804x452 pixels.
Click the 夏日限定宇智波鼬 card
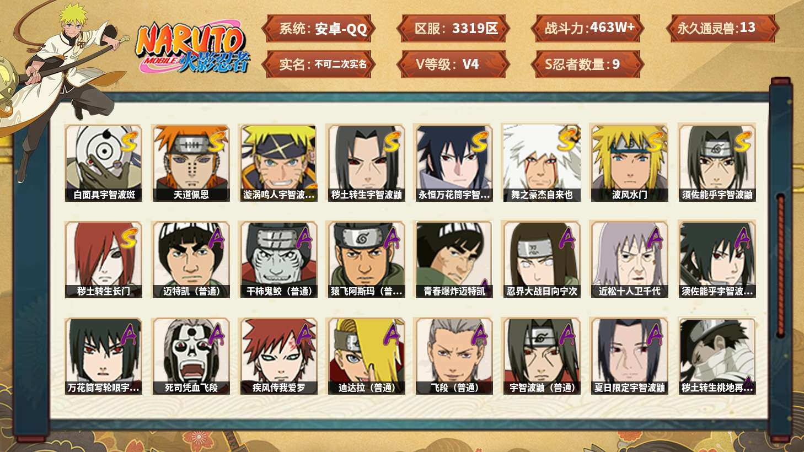[629, 356]
